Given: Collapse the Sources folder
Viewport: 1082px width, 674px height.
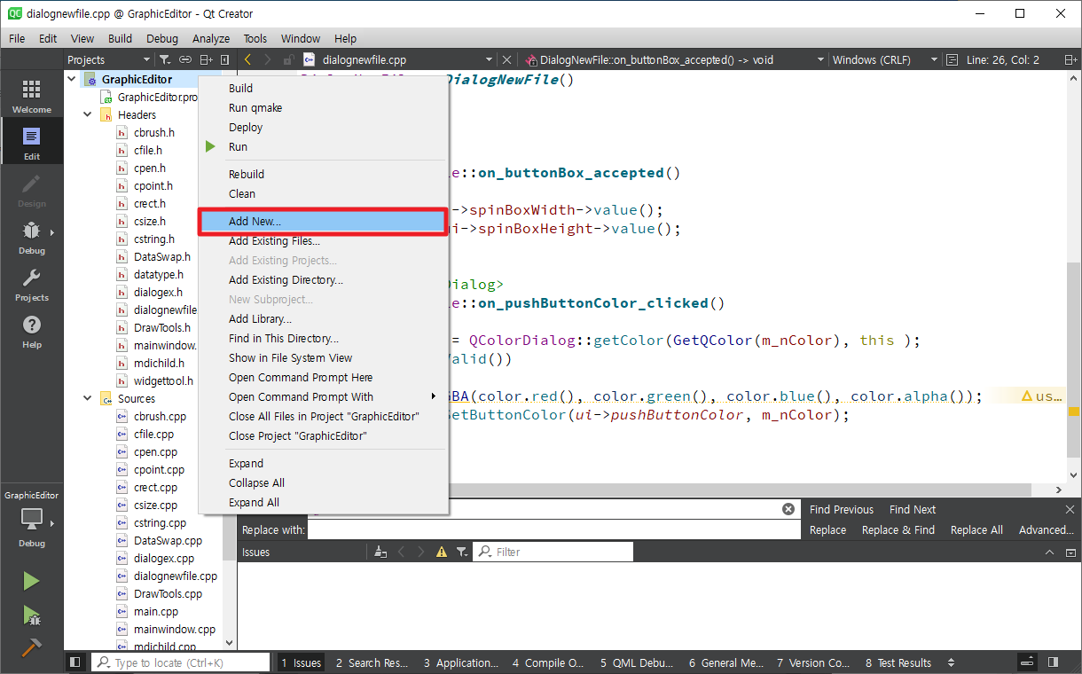Looking at the screenshot, I should click(x=88, y=398).
